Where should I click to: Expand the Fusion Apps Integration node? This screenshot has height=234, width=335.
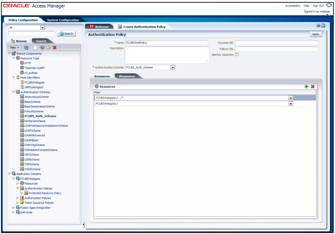tap(13, 208)
